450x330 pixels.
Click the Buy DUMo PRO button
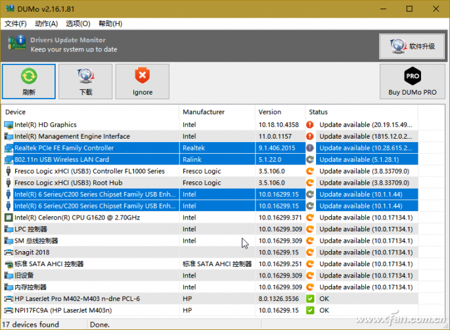tap(412, 81)
